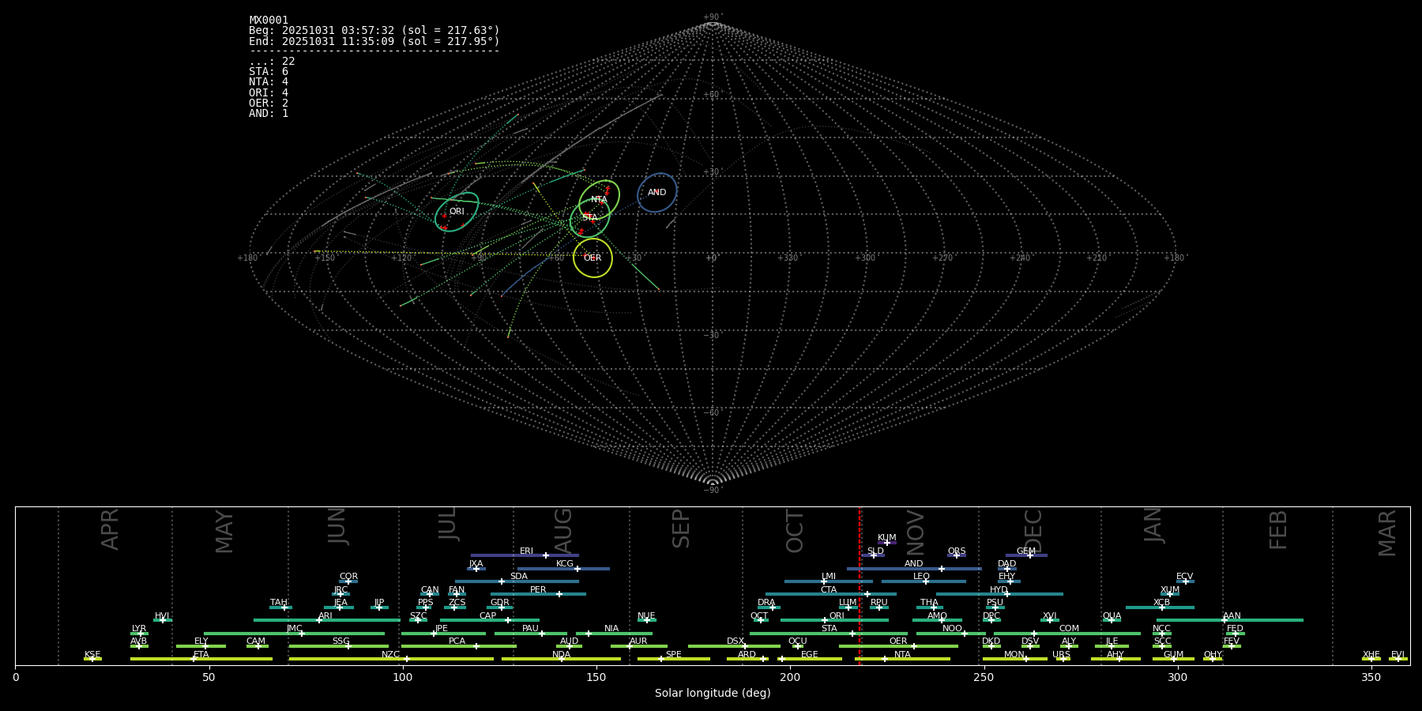Click the DEC month label in timeline

[x=1033, y=531]
